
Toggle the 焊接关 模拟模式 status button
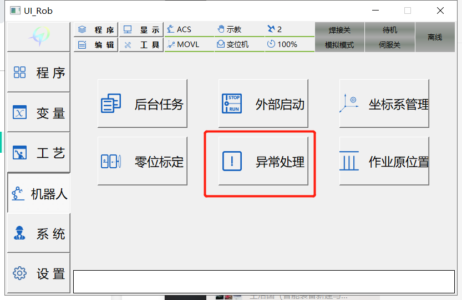point(339,37)
